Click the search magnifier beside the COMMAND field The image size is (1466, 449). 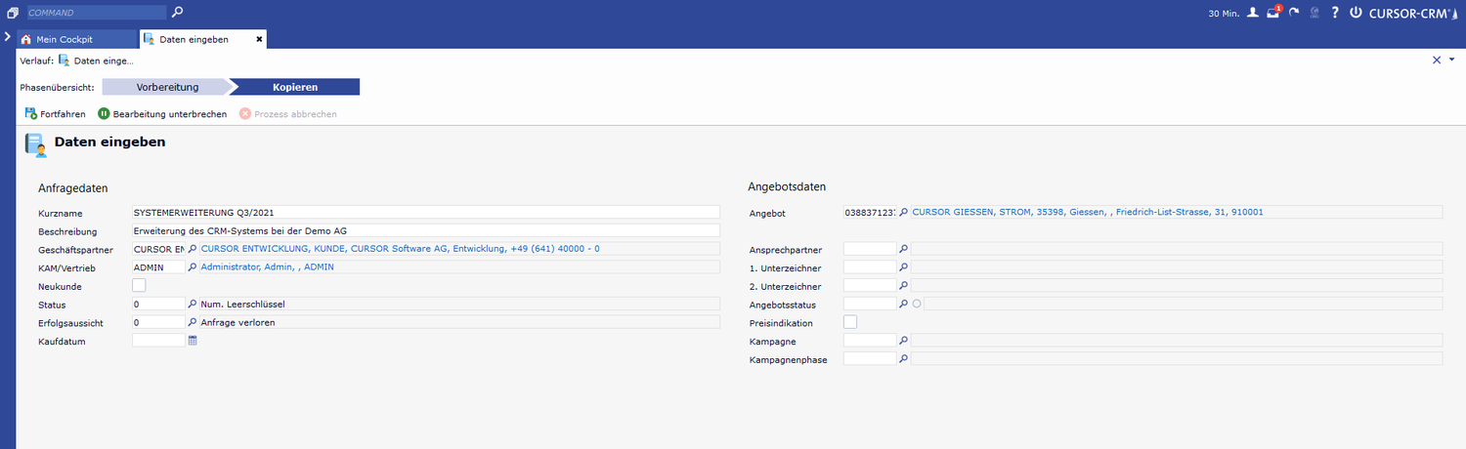click(x=177, y=13)
